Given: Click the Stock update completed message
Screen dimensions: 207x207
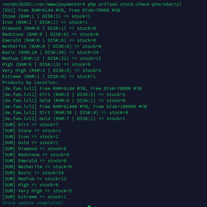Looking at the screenshot, I should click(x=33, y=203).
